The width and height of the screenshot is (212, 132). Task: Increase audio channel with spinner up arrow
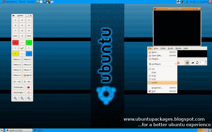pyautogui.click(x=206, y=62)
